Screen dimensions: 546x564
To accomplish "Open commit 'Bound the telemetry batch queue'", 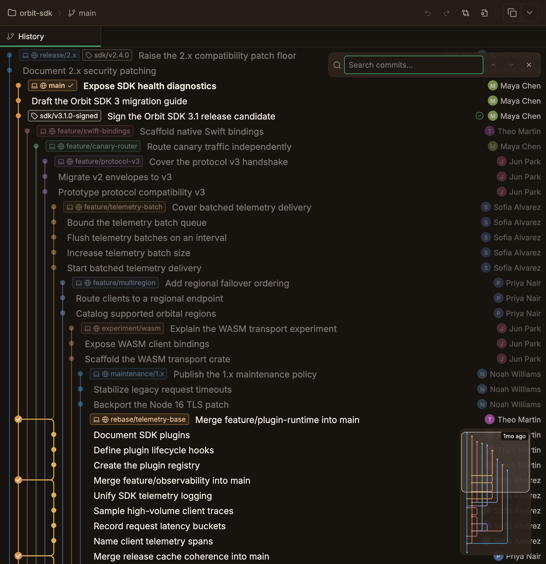I will click(137, 223).
